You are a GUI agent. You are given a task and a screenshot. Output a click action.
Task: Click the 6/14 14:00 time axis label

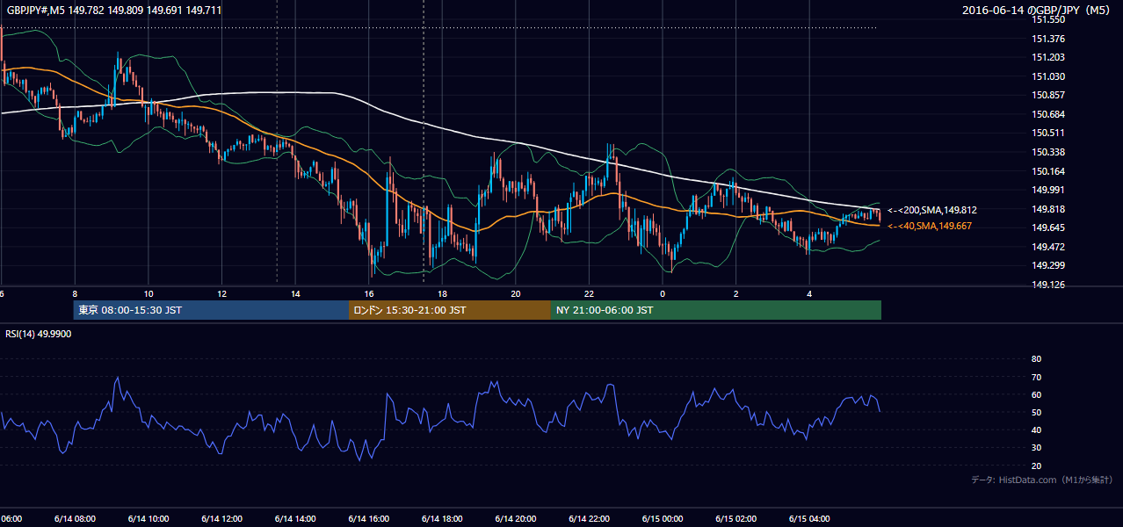294,518
